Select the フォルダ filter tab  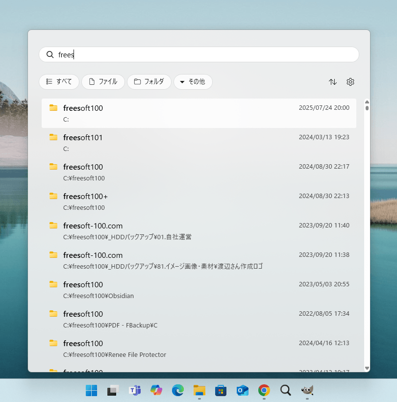tap(149, 82)
